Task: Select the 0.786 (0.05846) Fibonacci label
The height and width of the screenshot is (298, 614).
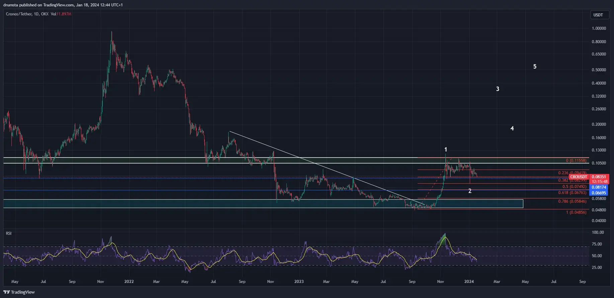Action: [572, 201]
